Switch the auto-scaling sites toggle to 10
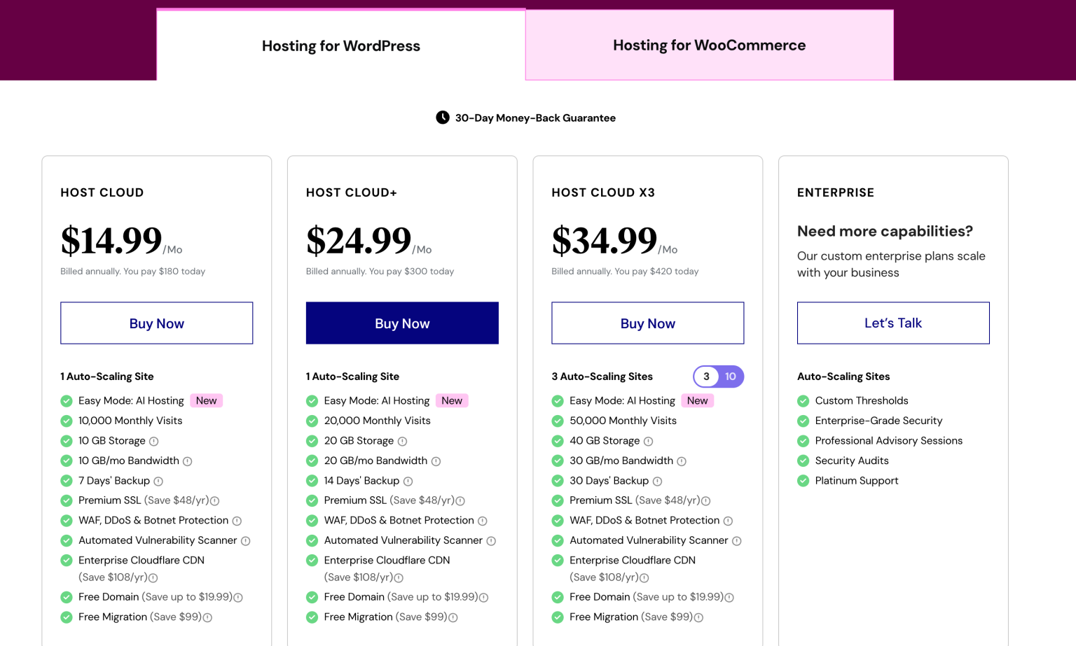 [729, 377]
